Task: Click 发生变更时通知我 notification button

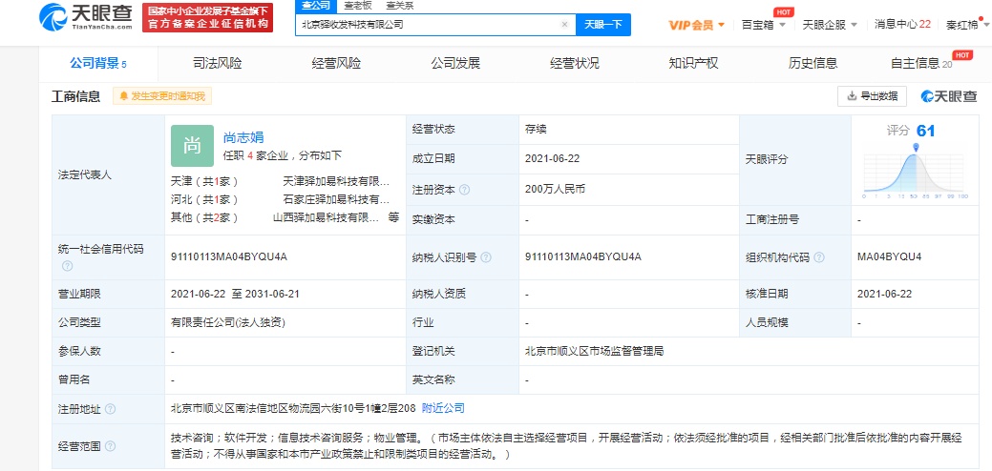Action: click(x=162, y=96)
